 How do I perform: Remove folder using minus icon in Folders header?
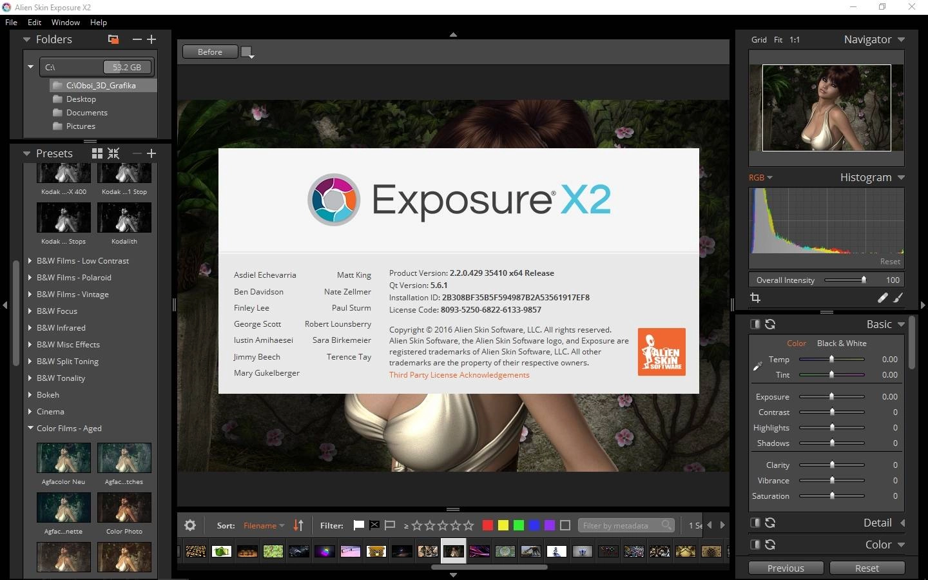[137, 39]
